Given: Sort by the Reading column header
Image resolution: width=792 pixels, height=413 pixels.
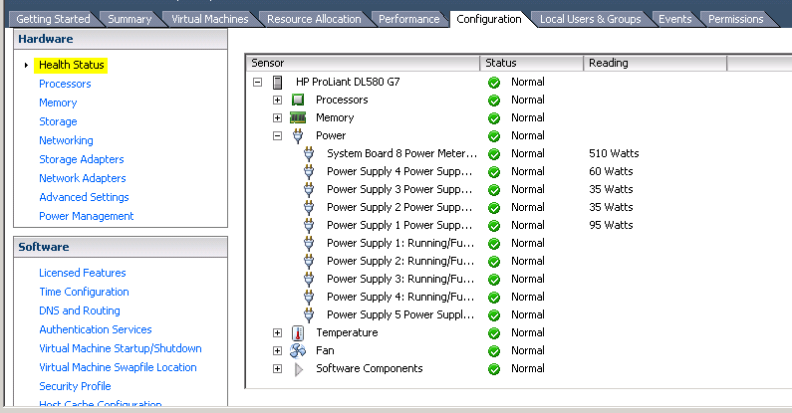Looking at the screenshot, I should coord(656,63).
